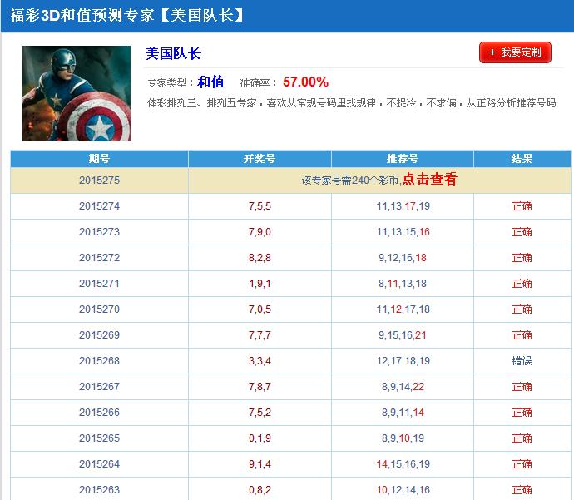Select the issue number 2015267

point(99,387)
